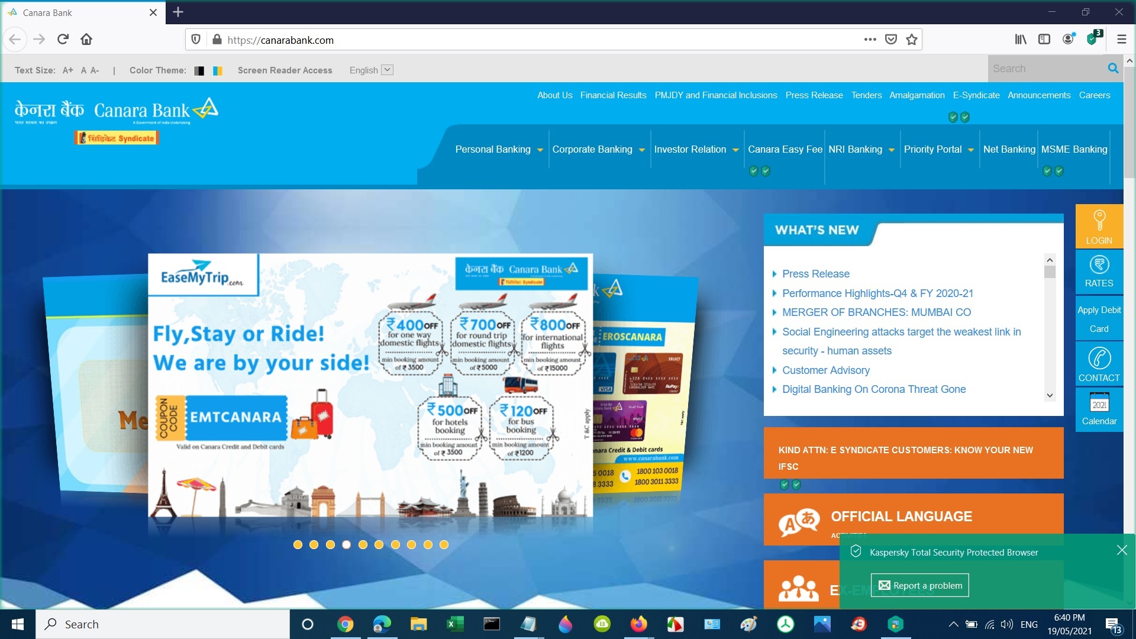Open the Customer Advisory link
The image size is (1136, 639).
coord(825,370)
